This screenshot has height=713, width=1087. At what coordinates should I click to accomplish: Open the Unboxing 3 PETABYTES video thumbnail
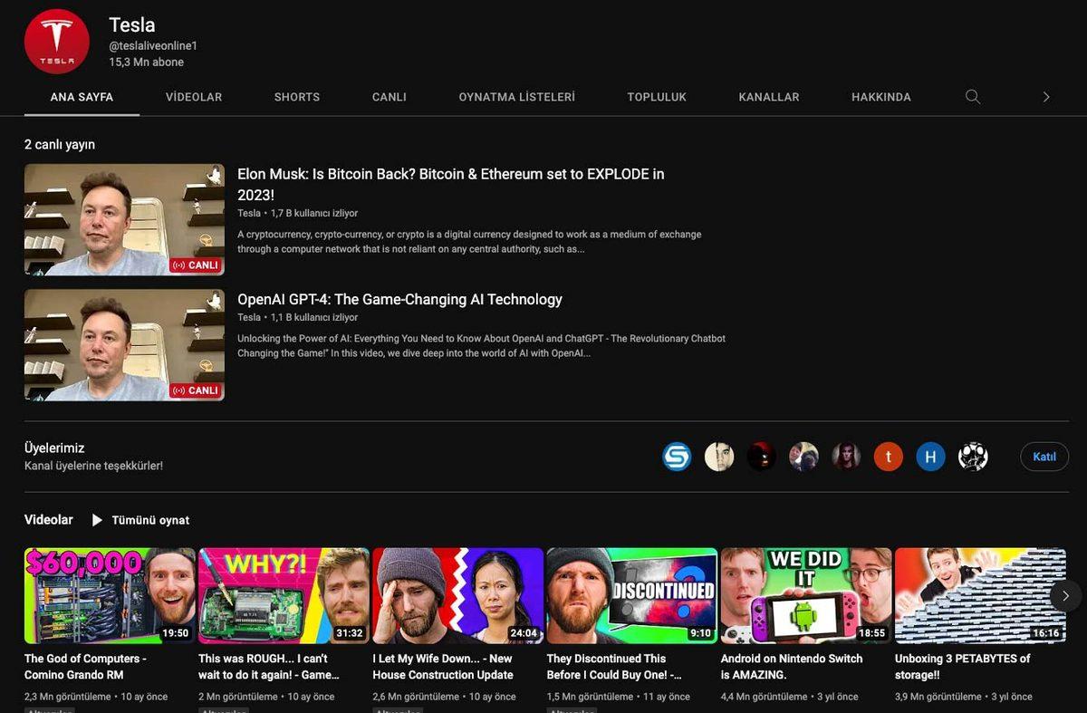tap(979, 595)
